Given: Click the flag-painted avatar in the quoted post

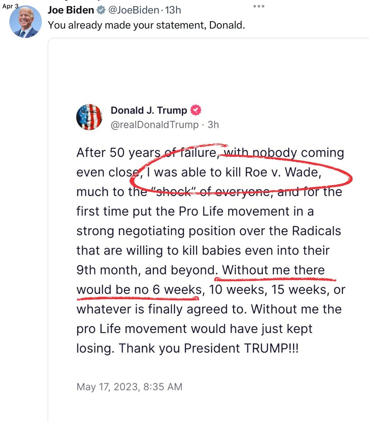Looking at the screenshot, I should pyautogui.click(x=90, y=117).
